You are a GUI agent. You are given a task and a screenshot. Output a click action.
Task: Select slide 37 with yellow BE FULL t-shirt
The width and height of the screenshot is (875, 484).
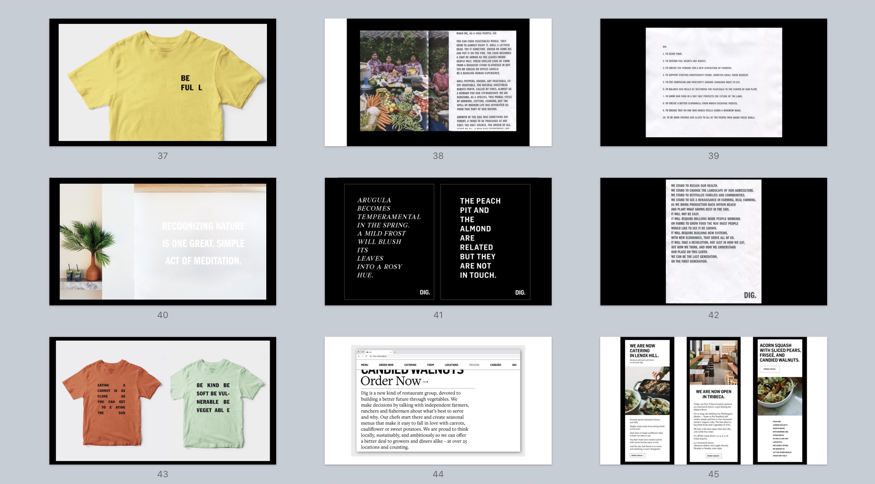[x=163, y=82]
